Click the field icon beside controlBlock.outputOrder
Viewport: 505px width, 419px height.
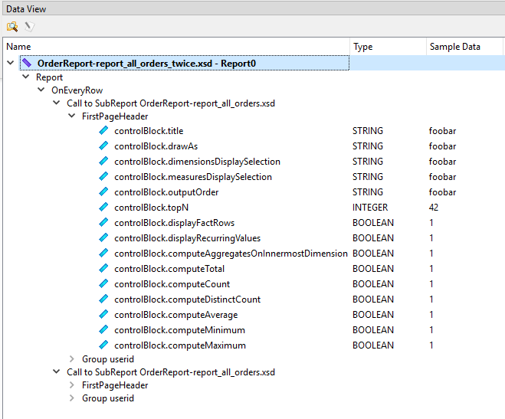104,192
